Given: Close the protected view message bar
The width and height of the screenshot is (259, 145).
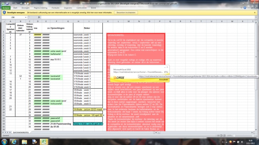Looking at the screenshot, I should pos(255,13).
